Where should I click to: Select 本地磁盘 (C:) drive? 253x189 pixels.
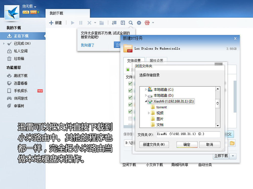click(161, 89)
